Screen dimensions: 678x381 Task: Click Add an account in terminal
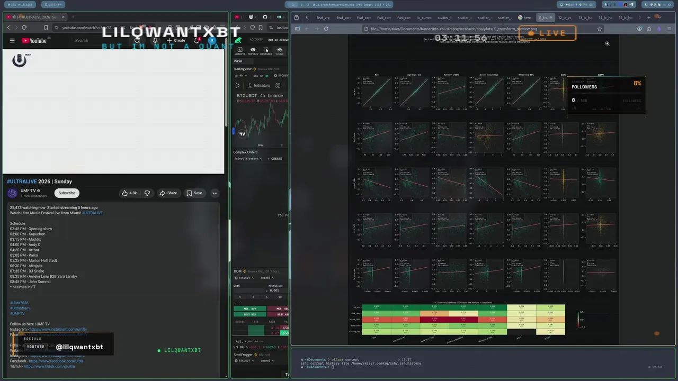point(278,40)
